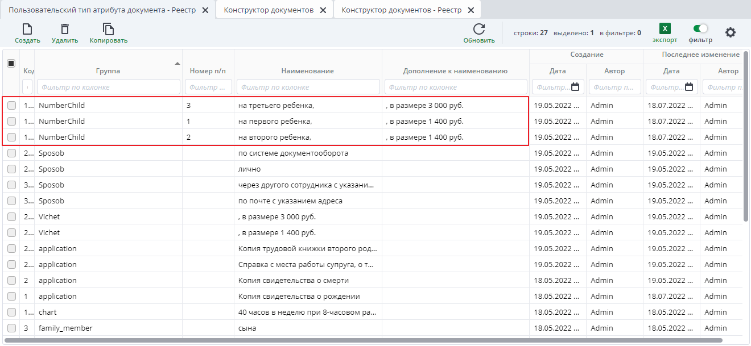Image resolution: width=751 pixels, height=346 pixels.
Task: Click the sort arrow on Группа column
Action: pos(177,64)
